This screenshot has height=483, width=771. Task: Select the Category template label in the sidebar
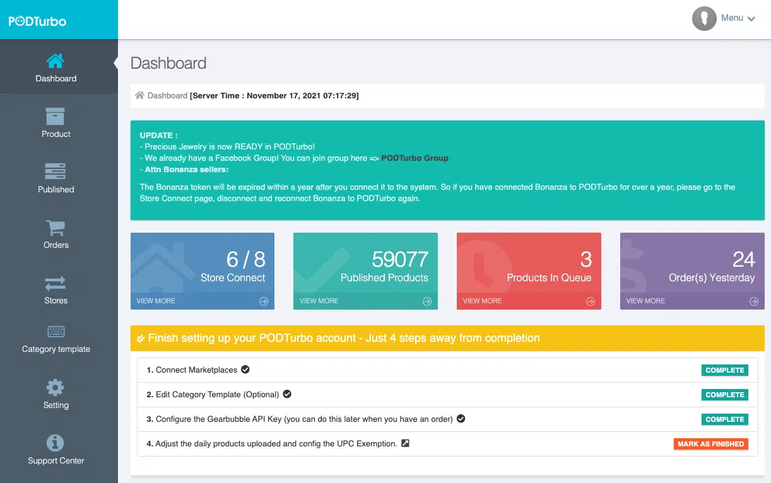click(56, 349)
